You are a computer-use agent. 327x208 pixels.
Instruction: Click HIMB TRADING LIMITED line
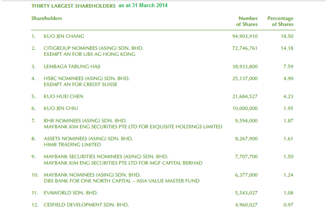coord(72,145)
